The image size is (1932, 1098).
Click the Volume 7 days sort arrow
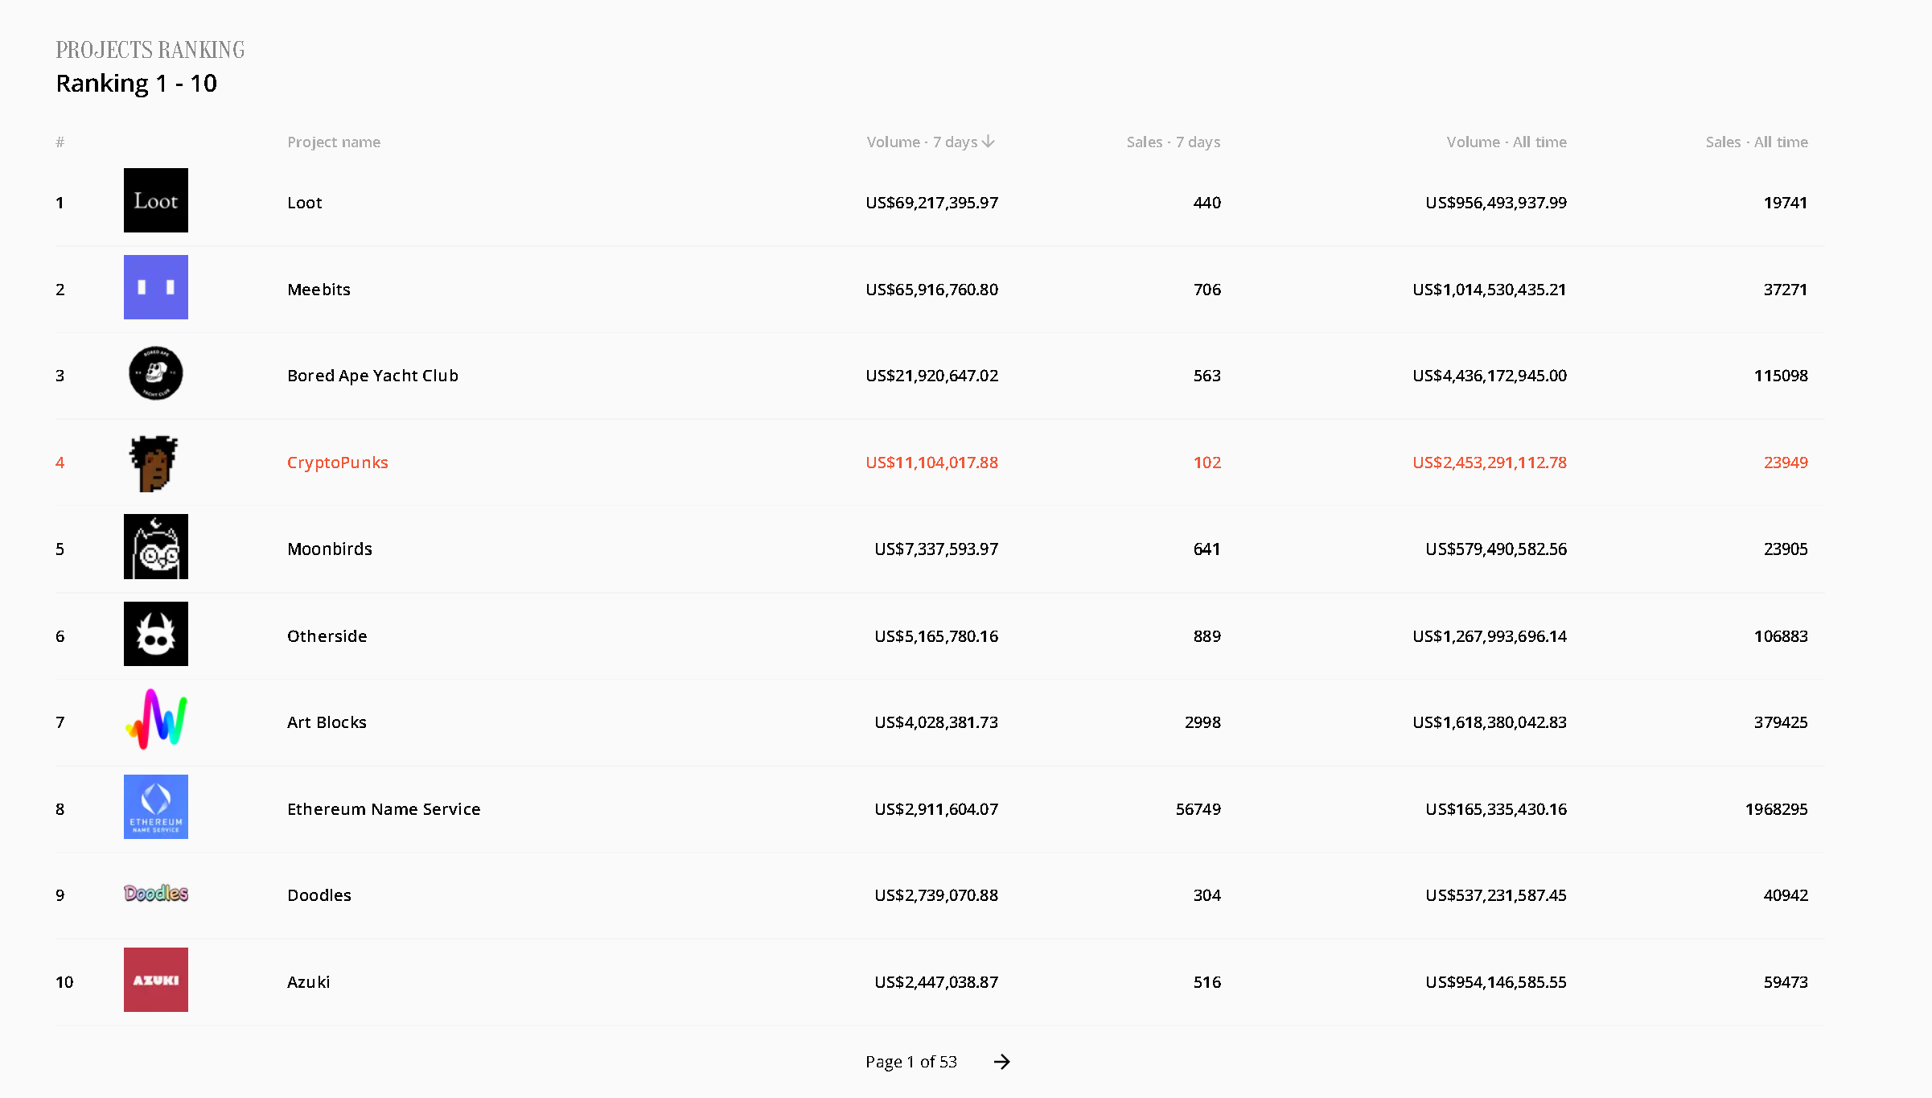(989, 142)
